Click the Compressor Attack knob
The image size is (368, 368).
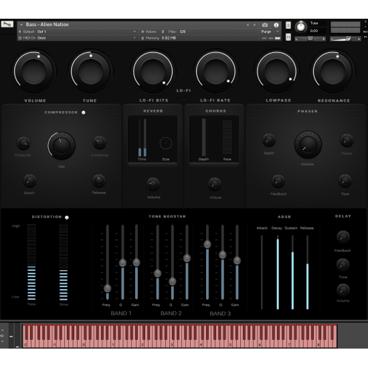click(x=29, y=181)
